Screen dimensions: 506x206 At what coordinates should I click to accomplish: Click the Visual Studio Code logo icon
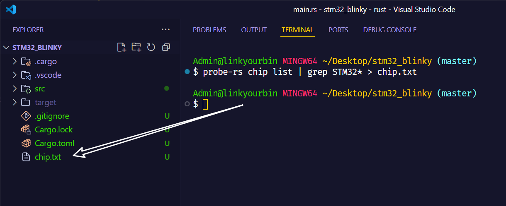point(11,9)
